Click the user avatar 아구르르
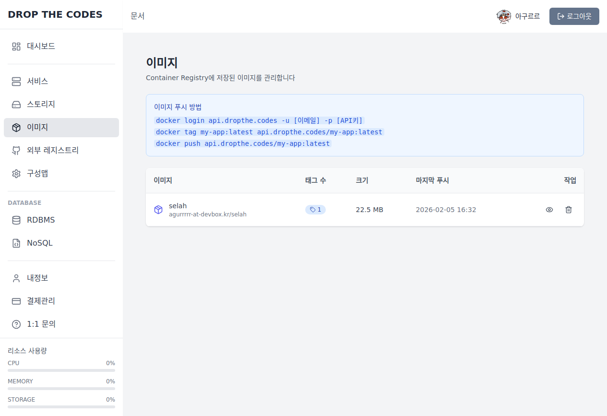This screenshot has width=607, height=416. tap(504, 16)
